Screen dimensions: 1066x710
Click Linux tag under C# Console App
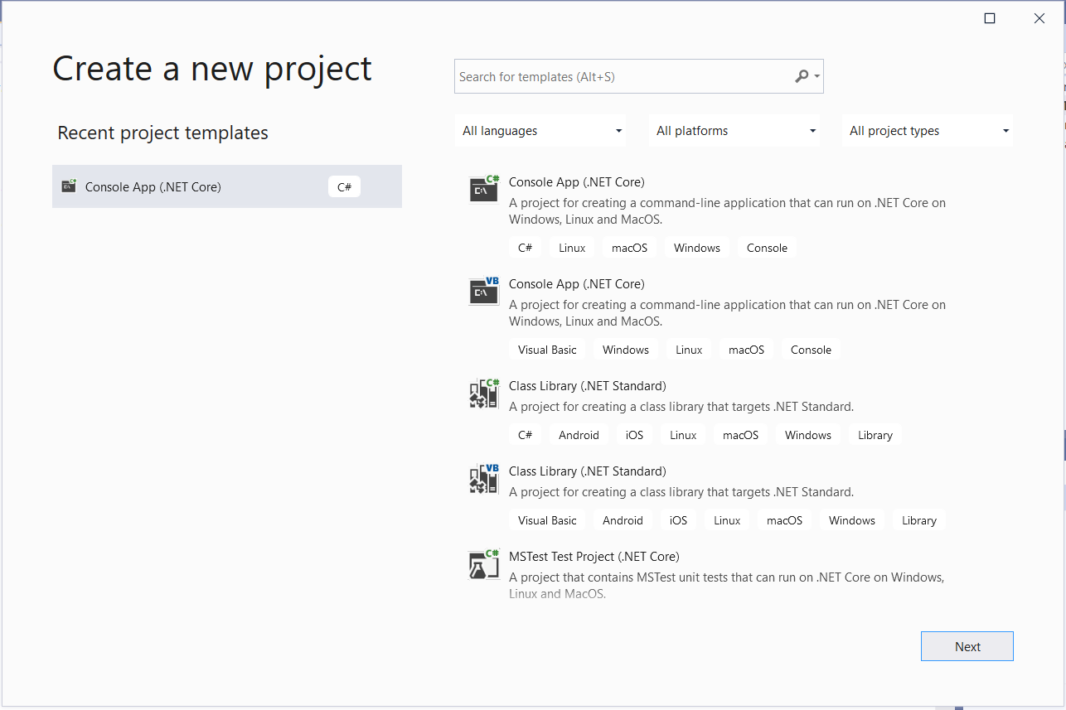pos(572,248)
